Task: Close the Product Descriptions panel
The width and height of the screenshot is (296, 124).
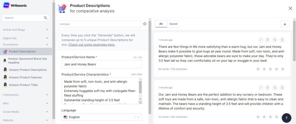Action: coord(290,8)
